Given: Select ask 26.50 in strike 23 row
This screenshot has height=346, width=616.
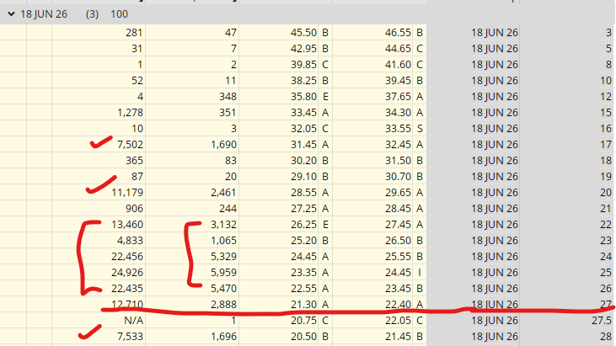Looking at the screenshot, I should (398, 241).
